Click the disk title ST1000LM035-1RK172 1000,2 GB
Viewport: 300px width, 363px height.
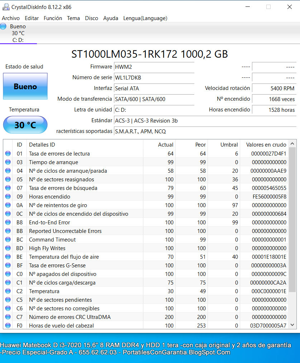click(149, 54)
